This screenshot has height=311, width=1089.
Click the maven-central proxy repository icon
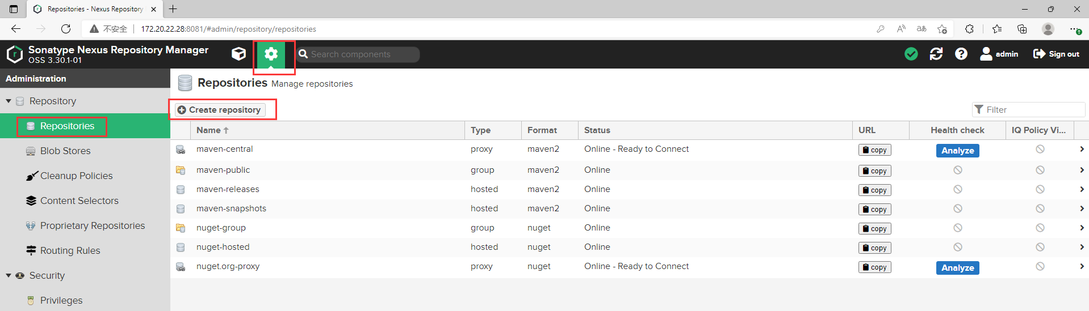tap(181, 150)
